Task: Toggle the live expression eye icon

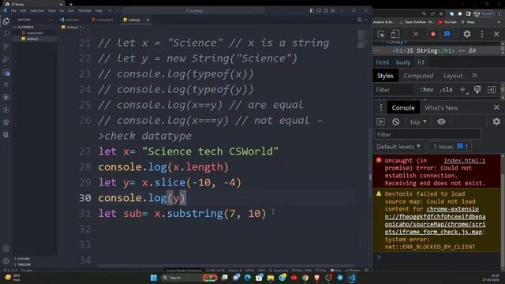Action: pyautogui.click(x=441, y=121)
